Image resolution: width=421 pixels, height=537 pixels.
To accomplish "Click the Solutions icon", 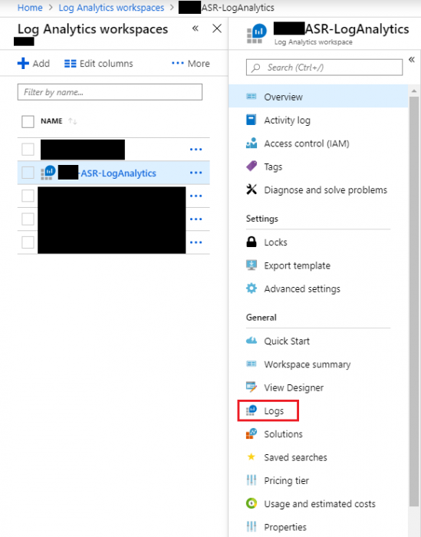I will [252, 433].
